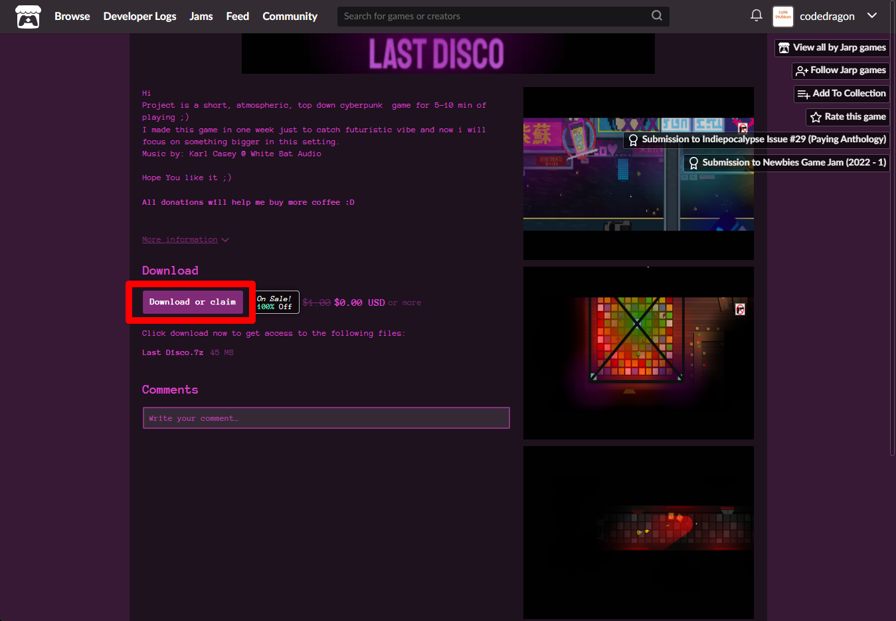
Task: Open the Jams page
Action: pos(201,16)
